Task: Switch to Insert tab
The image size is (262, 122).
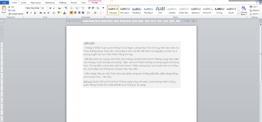Action: pyautogui.click(x=24, y=3)
